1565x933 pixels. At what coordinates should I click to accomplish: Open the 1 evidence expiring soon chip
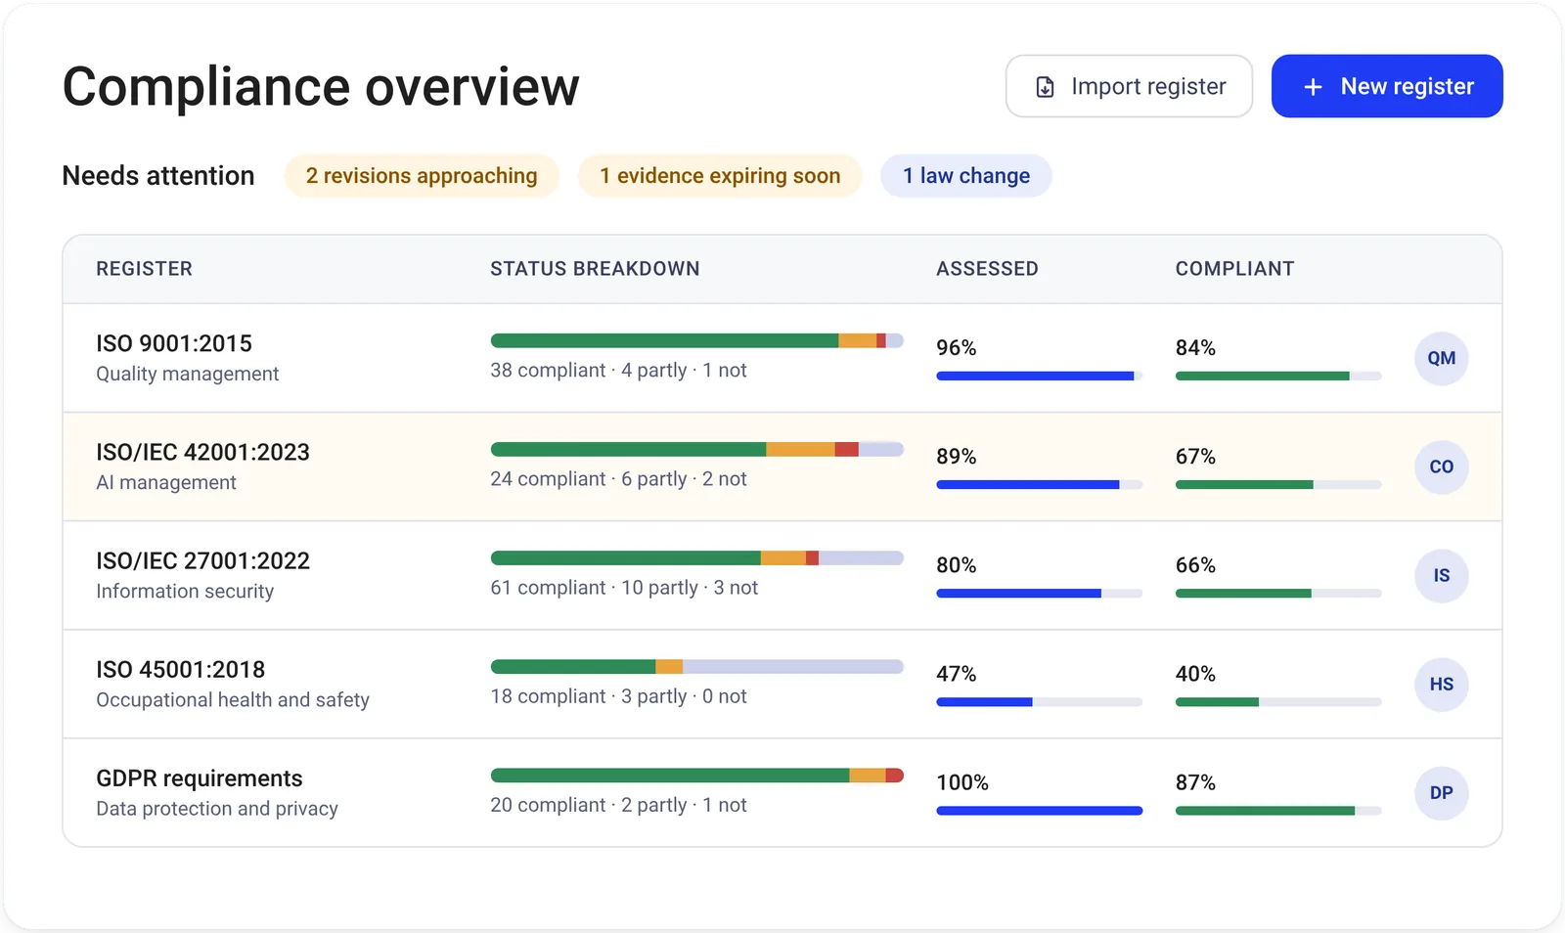(x=720, y=176)
